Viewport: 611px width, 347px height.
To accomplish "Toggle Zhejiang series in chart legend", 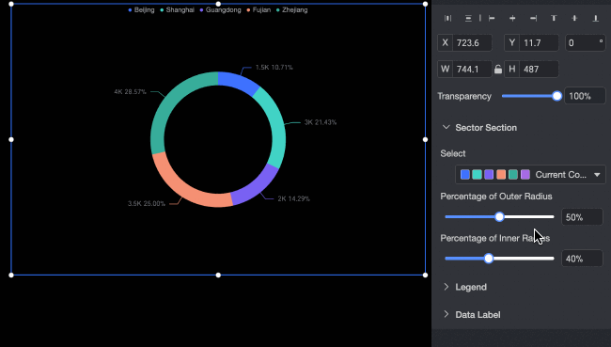I will coord(291,9).
